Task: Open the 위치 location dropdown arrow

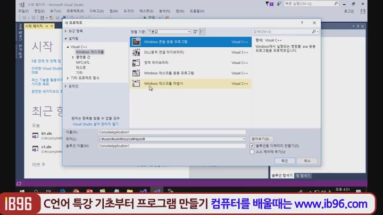Action: 244,139
